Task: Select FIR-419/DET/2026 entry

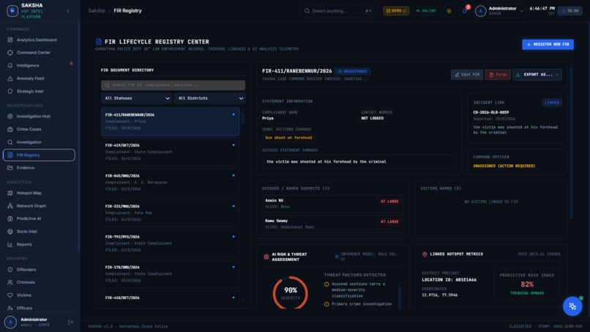Action: [170, 152]
